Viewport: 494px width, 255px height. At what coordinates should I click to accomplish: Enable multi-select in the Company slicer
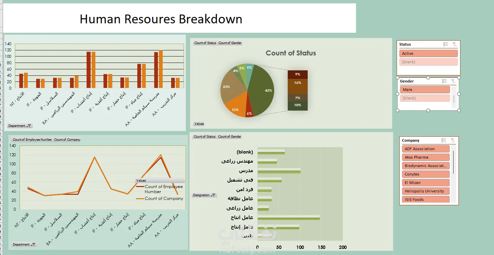(x=444, y=140)
